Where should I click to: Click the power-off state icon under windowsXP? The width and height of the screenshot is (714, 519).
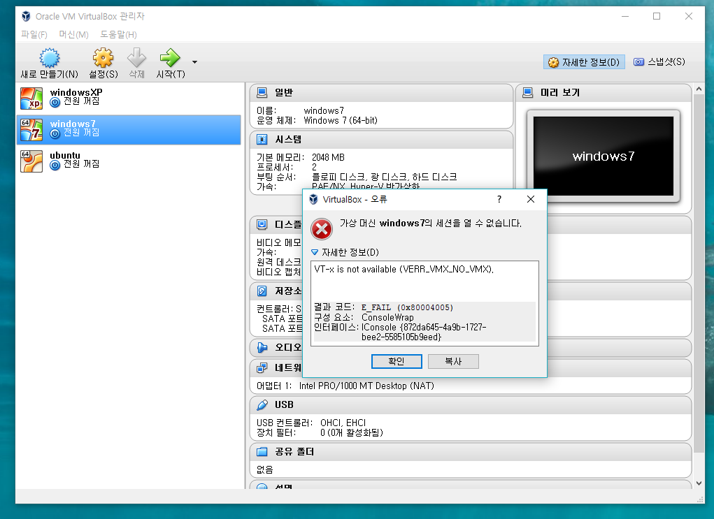pyautogui.click(x=55, y=103)
